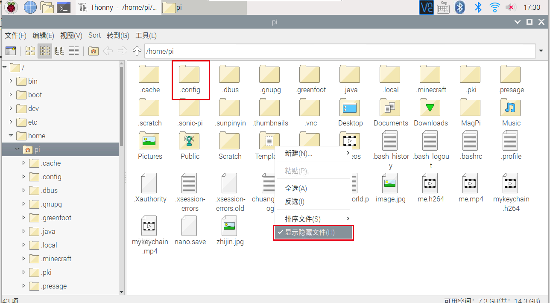The image size is (550, 303).
Task: Open the 视图(V) menu
Action: point(71,35)
